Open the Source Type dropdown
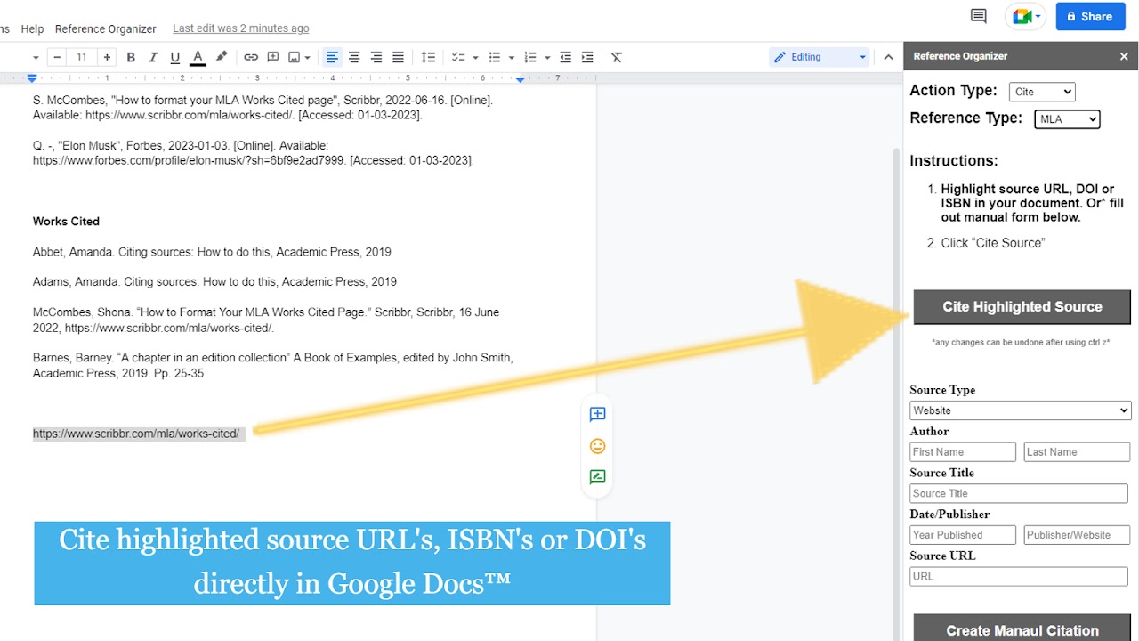The image size is (1139, 641). [x=1021, y=410]
